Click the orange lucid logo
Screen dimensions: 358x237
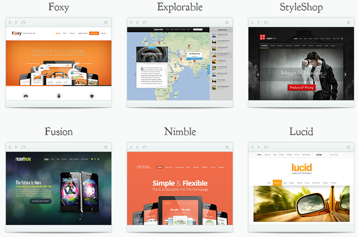click(302, 168)
